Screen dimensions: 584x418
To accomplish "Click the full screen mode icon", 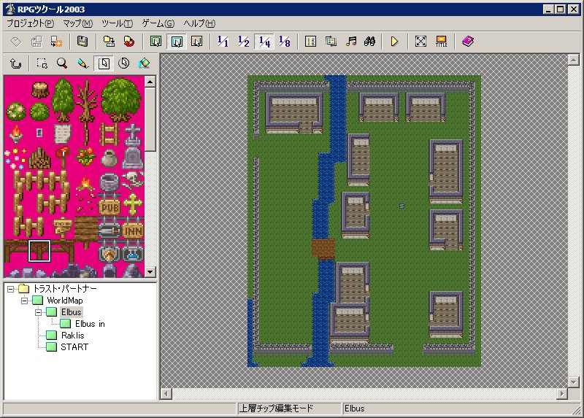I will click(420, 42).
